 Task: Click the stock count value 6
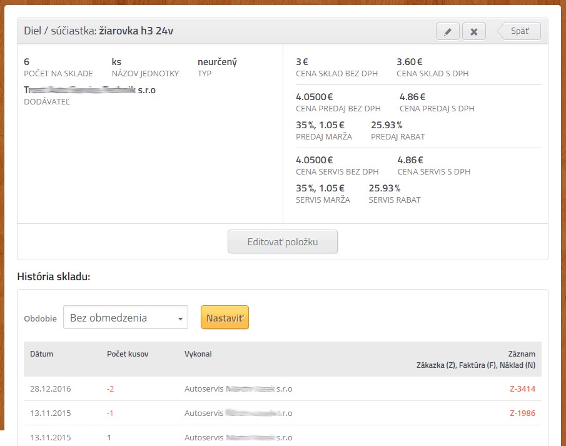27,62
